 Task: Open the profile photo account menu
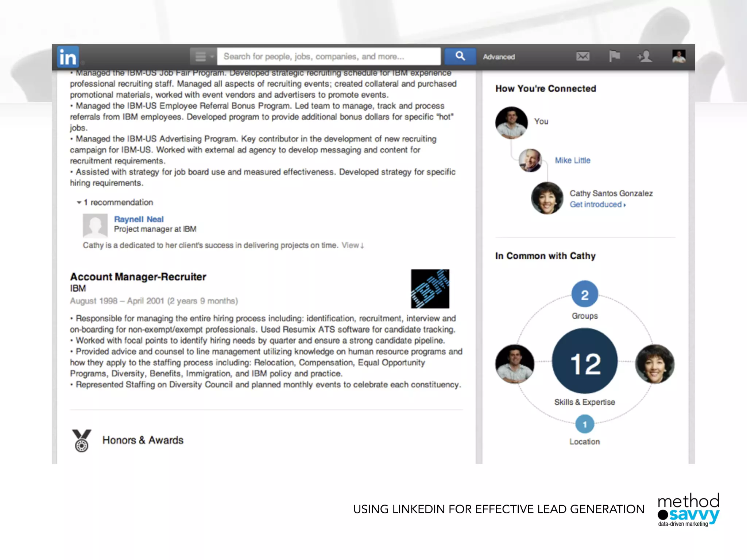pos(679,56)
